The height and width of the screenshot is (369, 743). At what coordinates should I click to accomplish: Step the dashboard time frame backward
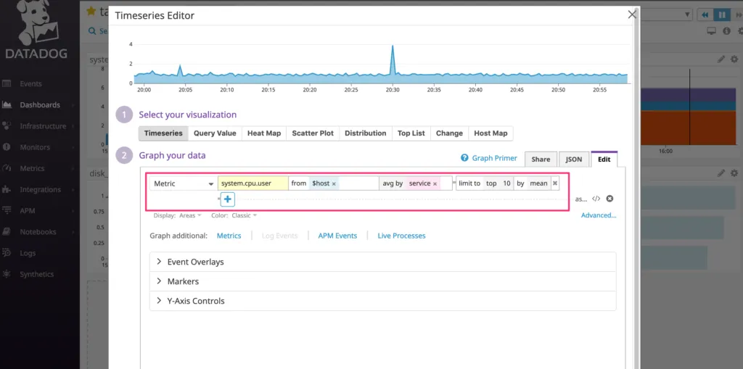705,15
